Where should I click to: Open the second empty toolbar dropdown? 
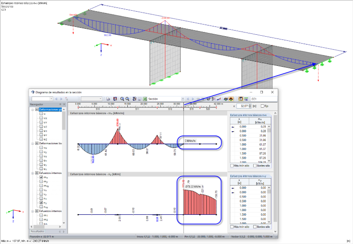pos(100,99)
